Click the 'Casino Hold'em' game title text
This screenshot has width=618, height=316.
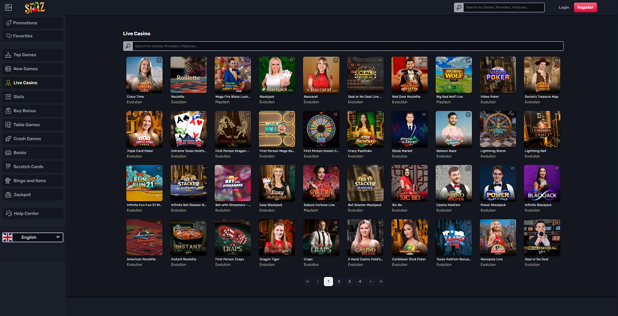point(449,205)
